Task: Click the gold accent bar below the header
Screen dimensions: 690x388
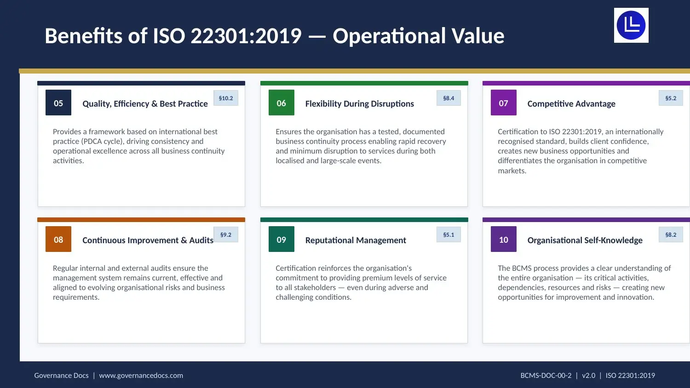Action: [354, 70]
